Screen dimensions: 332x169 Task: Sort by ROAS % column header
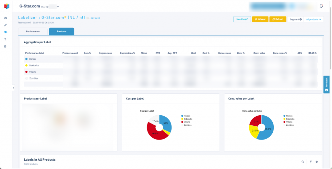click(313, 53)
